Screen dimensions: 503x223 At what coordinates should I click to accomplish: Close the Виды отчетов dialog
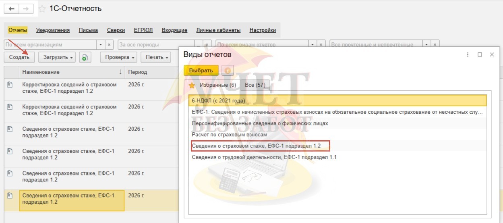coord(492,54)
